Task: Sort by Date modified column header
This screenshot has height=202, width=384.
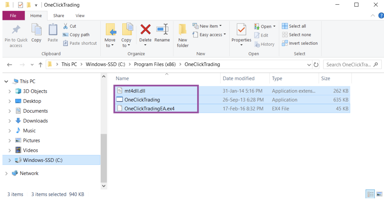Action: pyautogui.click(x=245, y=78)
